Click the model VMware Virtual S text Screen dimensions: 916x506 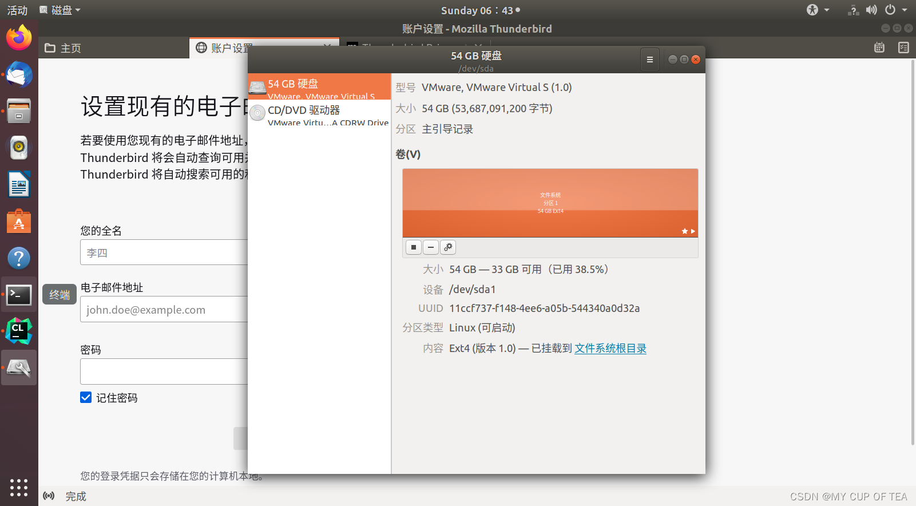(497, 87)
